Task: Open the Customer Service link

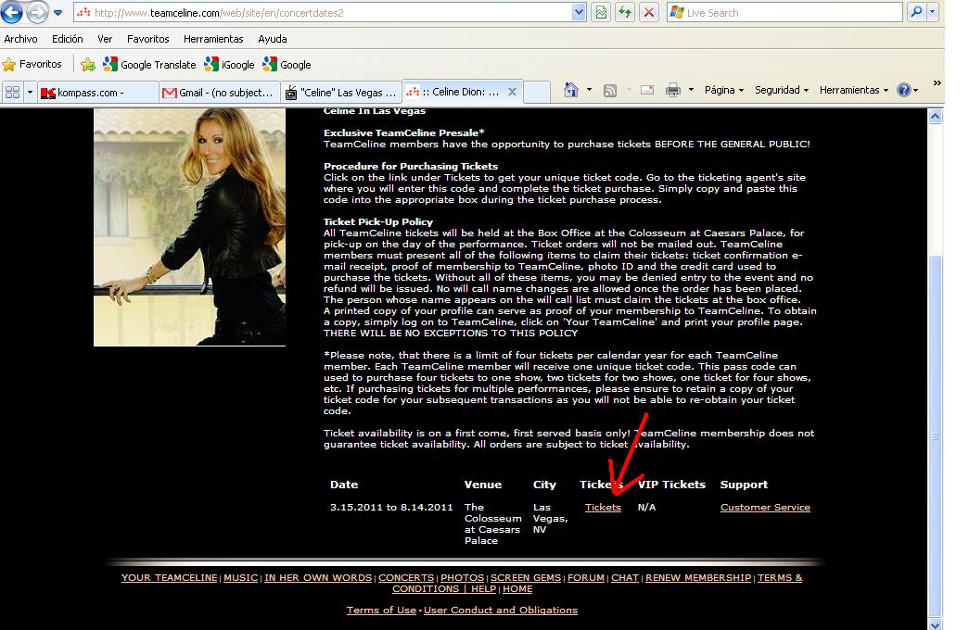Action: coord(765,508)
